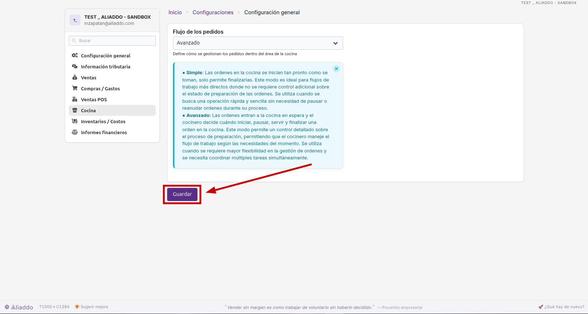Screen dimensions: 588x314
Task: Click the top-right TEST _ ALIADDO - SANDBOX label
Action: 549,3
